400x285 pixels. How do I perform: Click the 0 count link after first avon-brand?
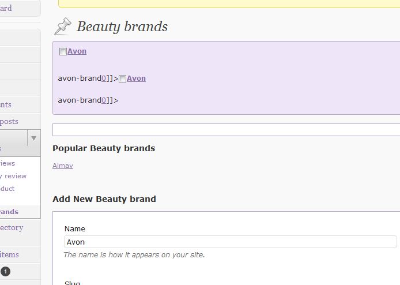(104, 78)
